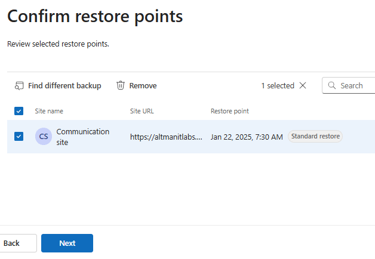Viewport: 375px width, 259px height.
Task: Toggle the select all sites checkbox
Action: (19, 111)
